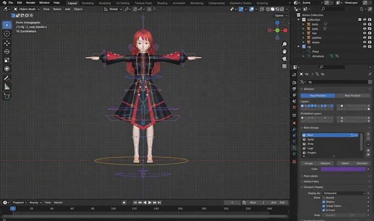Open the Keying dropdown in timeline
The image size is (374, 221).
point(35,203)
